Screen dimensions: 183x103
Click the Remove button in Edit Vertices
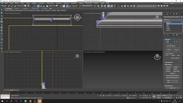coord(169,67)
